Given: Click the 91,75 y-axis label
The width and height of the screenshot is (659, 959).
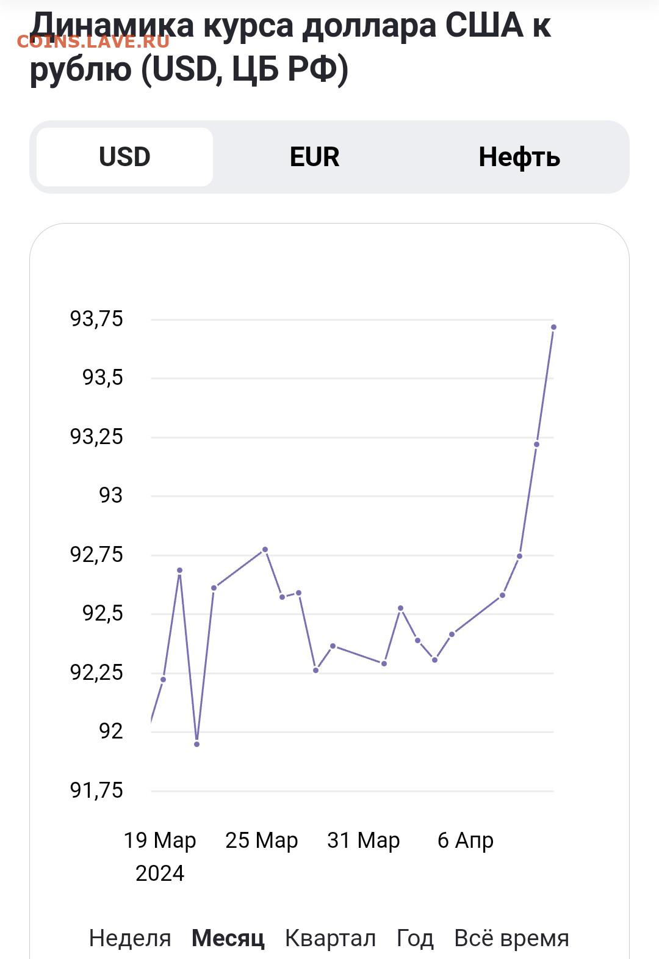Looking at the screenshot, I should coord(96,790).
